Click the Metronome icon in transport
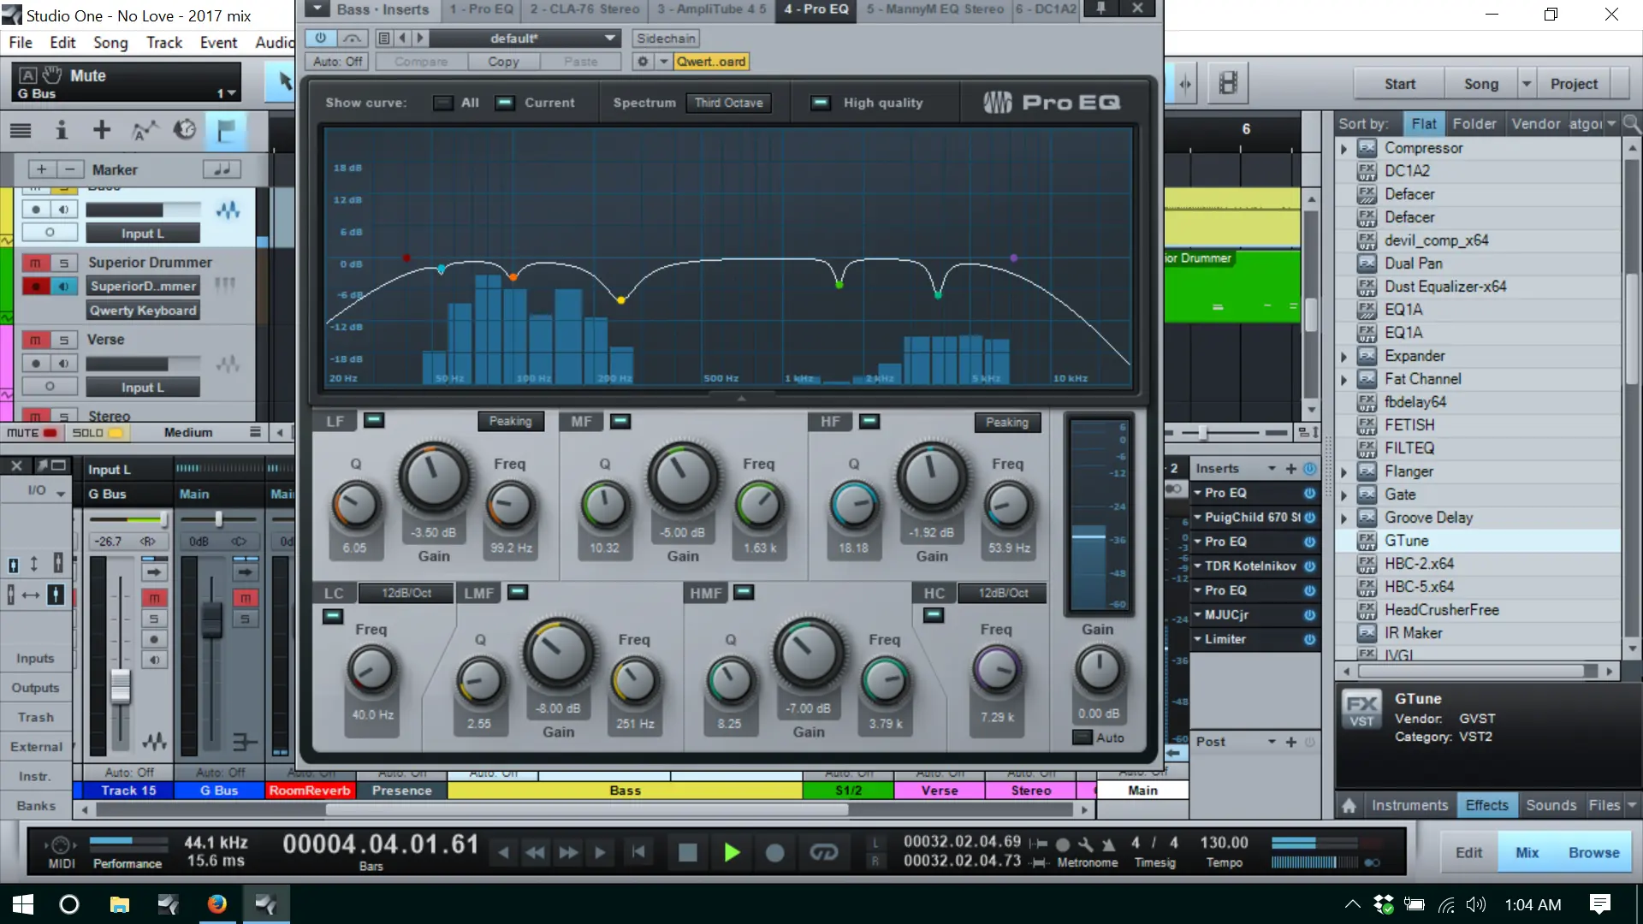Screen dimensions: 1643x924 pos(1108,844)
